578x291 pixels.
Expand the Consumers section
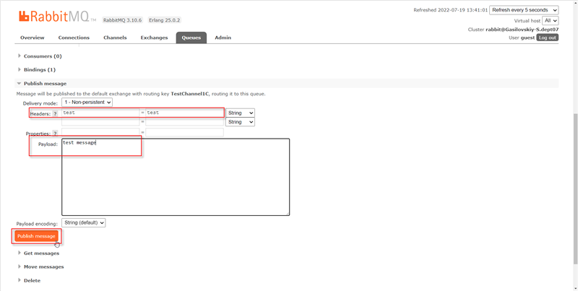(43, 56)
